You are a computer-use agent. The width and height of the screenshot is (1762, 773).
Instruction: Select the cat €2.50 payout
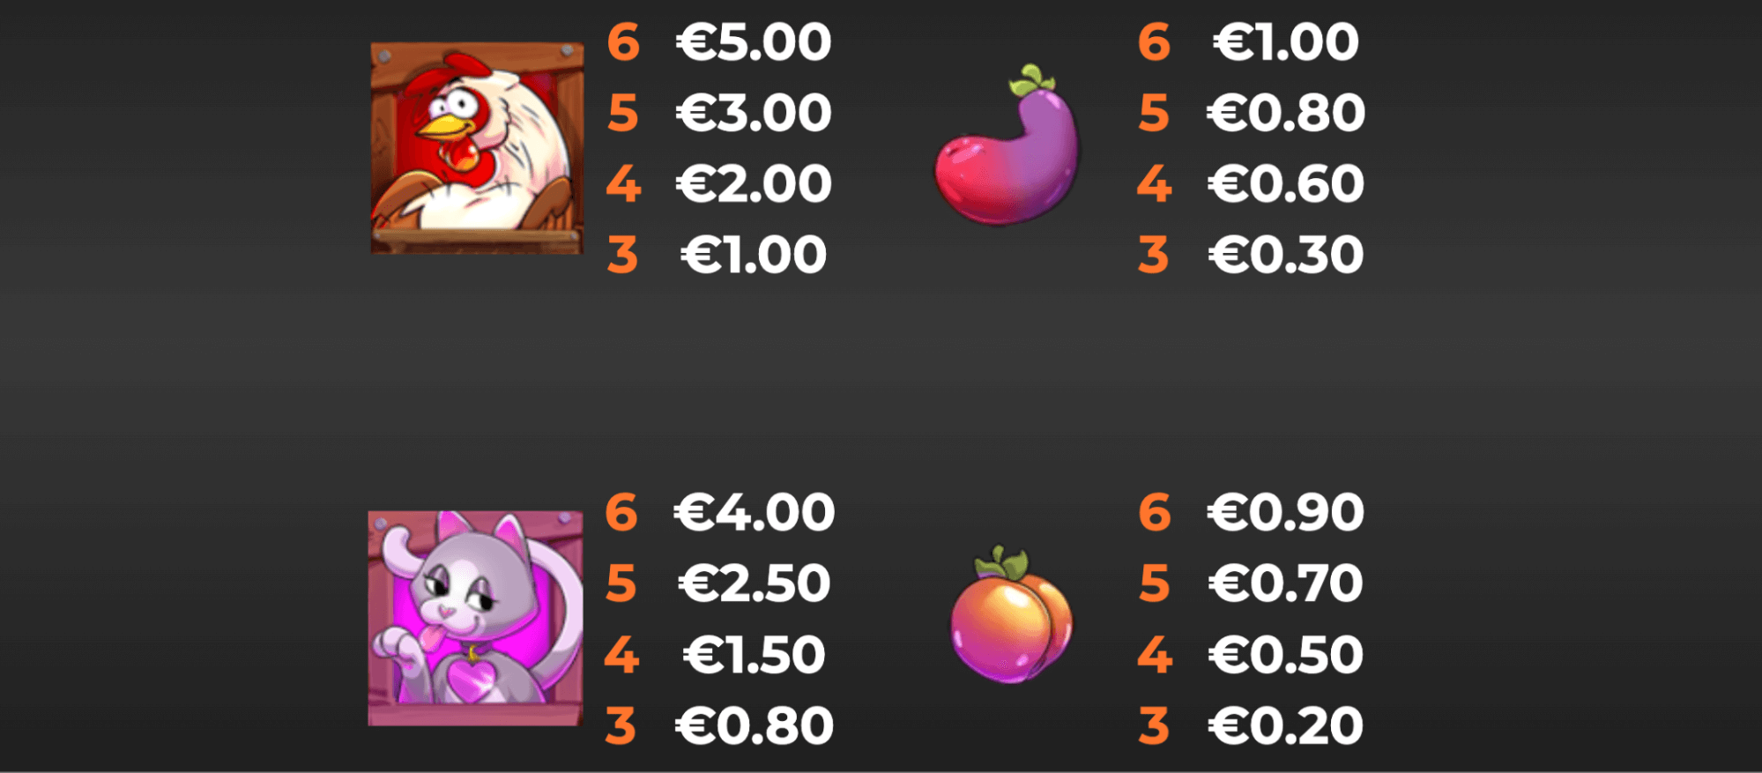pyautogui.click(x=754, y=584)
